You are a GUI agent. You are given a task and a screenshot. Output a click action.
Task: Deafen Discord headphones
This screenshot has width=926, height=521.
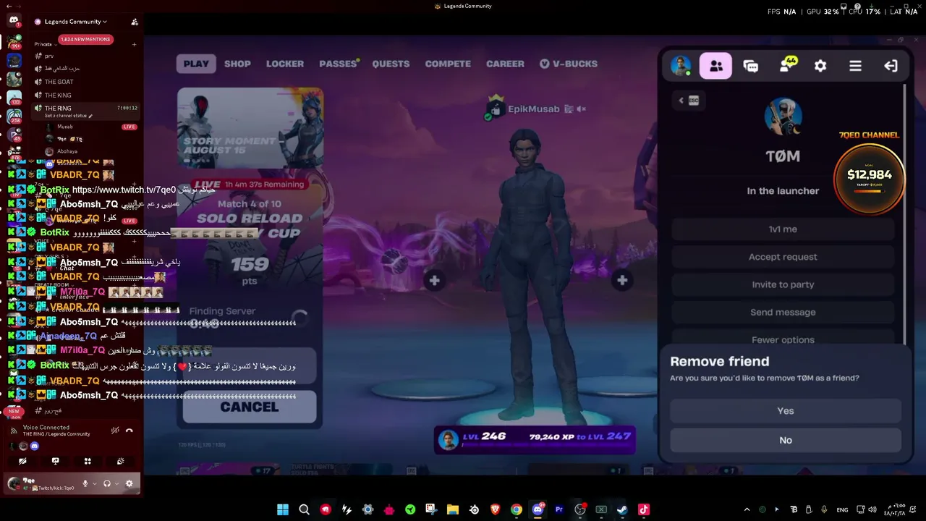[x=106, y=483]
